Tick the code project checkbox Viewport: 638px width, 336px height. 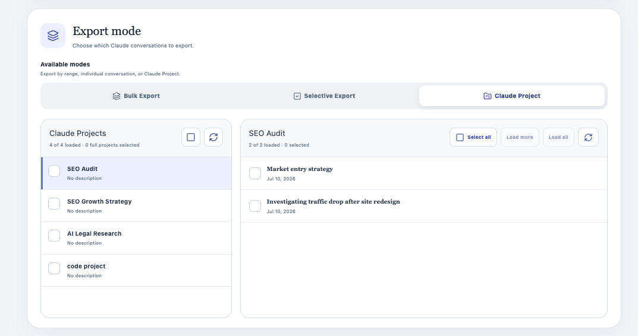(54, 268)
